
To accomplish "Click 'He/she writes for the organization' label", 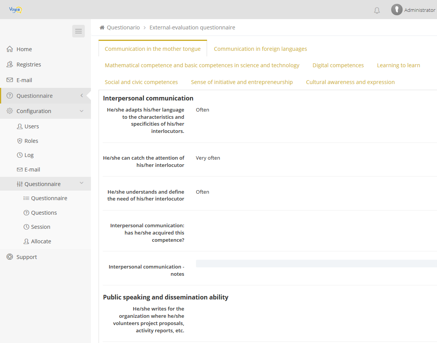I will tap(149, 320).
